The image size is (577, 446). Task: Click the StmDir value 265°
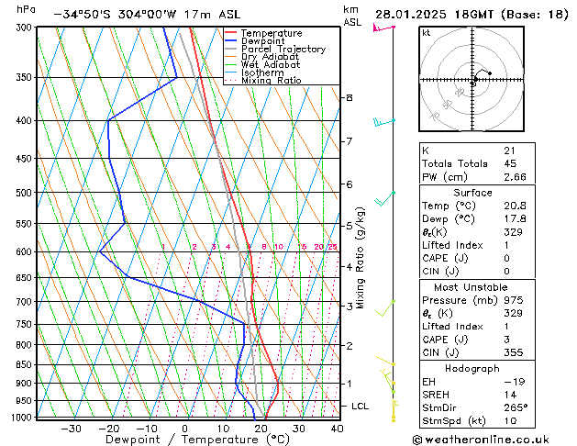(516, 408)
